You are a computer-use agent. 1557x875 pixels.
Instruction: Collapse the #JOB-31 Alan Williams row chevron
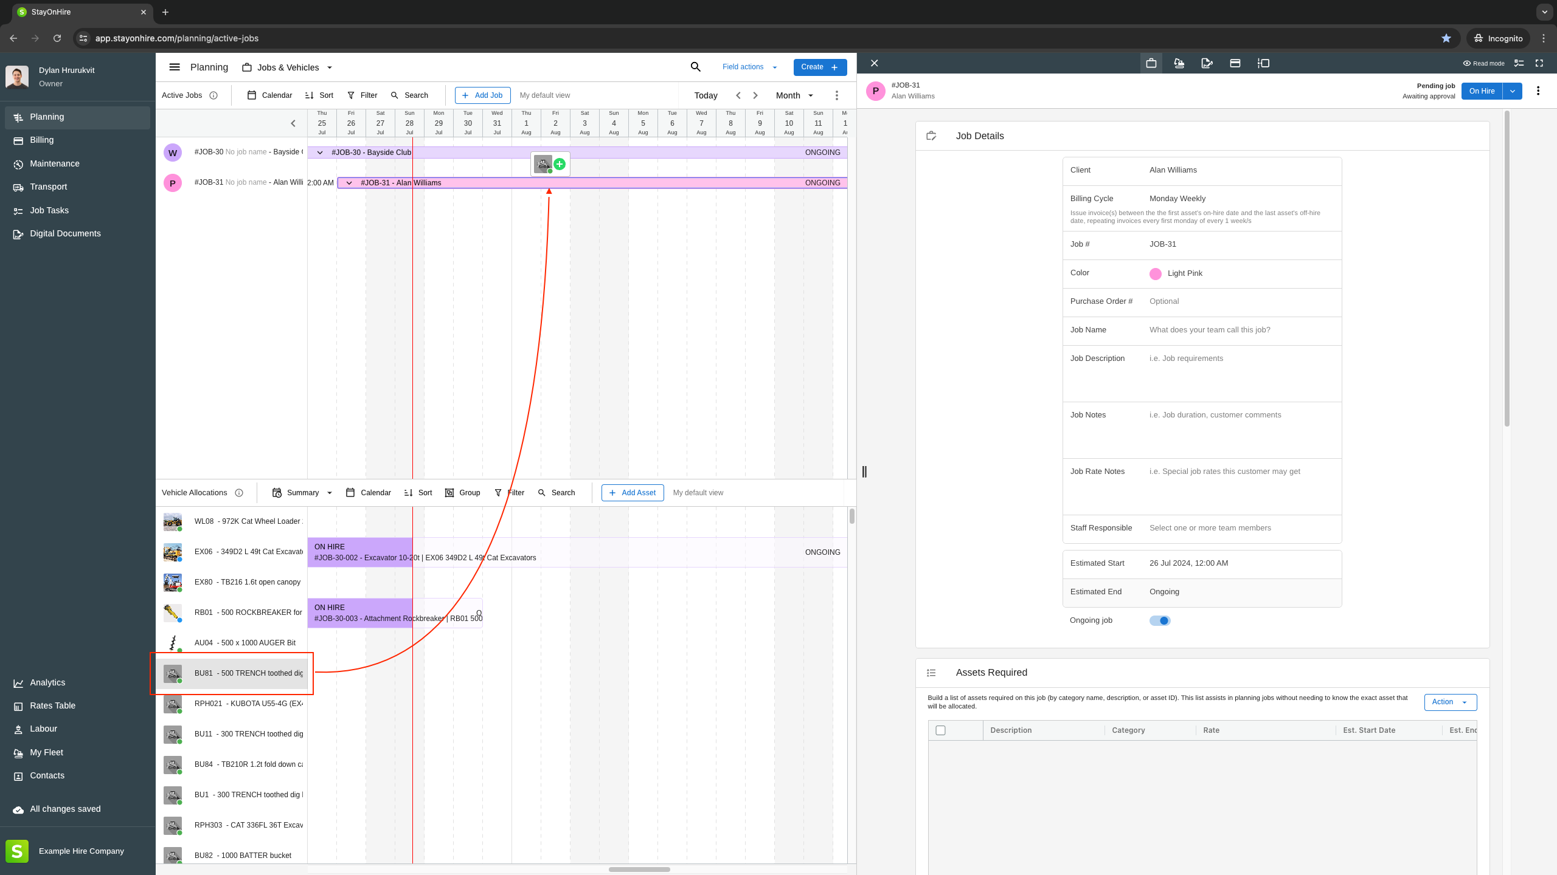[x=349, y=183]
